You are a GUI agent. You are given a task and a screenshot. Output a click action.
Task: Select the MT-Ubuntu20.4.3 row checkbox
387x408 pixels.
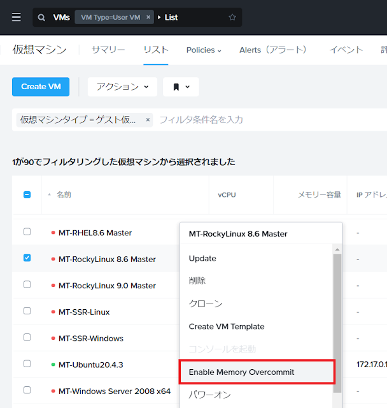[x=27, y=363]
